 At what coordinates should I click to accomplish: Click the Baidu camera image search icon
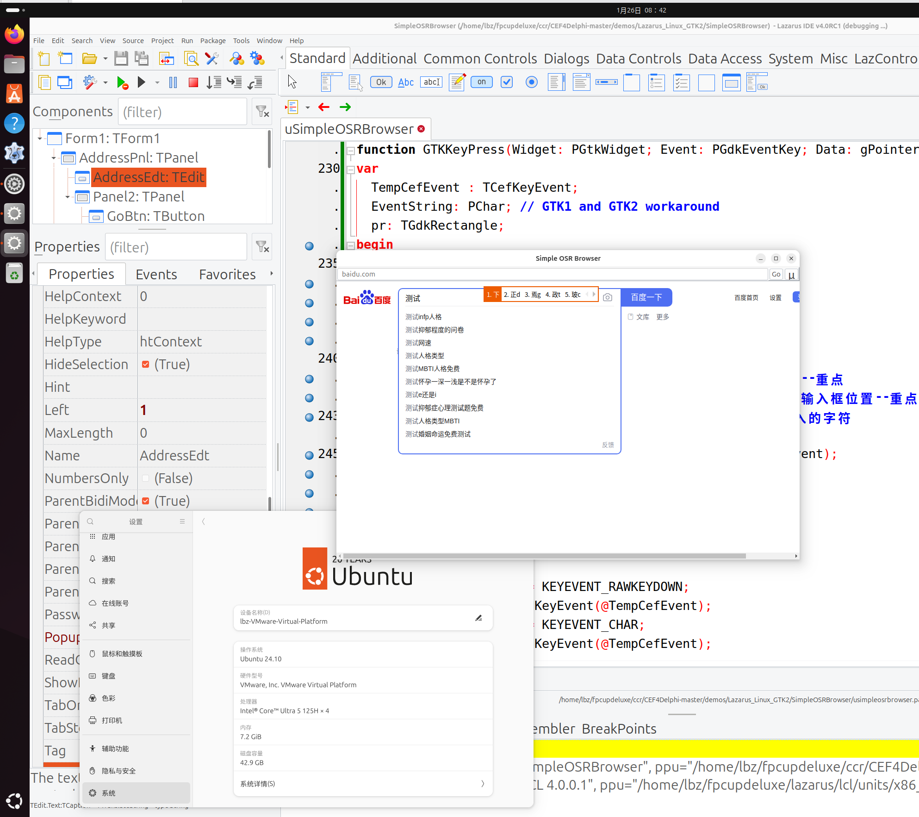click(x=608, y=297)
